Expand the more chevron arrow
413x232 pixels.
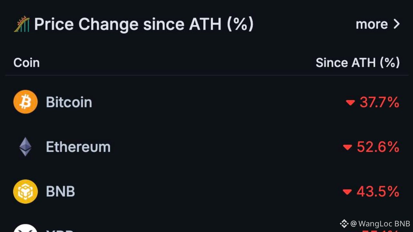tap(397, 24)
